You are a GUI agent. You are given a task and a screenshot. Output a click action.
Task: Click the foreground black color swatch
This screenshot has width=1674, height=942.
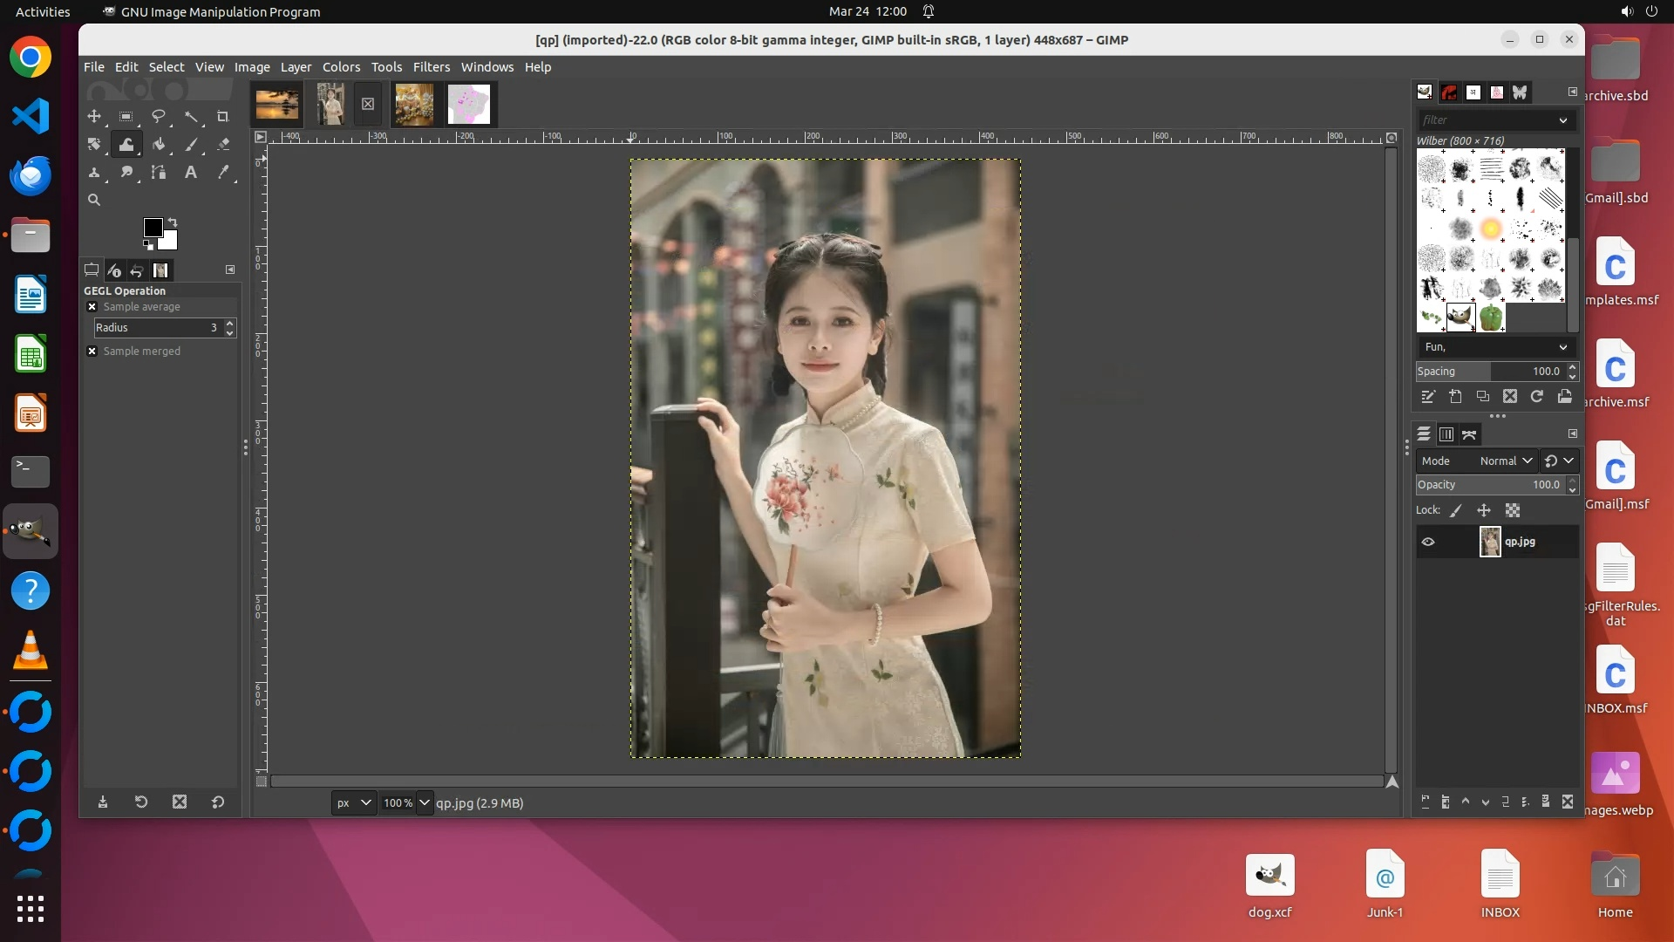pos(153,228)
